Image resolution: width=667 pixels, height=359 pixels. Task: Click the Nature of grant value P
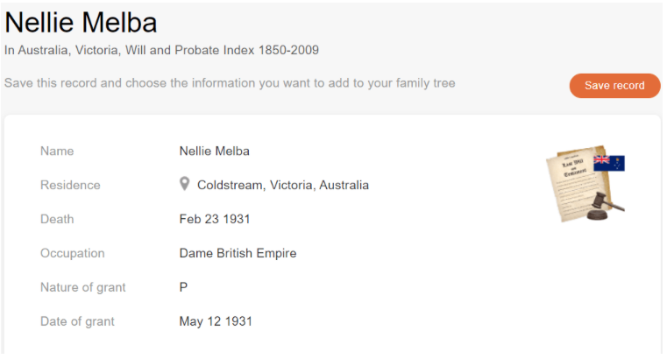click(x=184, y=287)
